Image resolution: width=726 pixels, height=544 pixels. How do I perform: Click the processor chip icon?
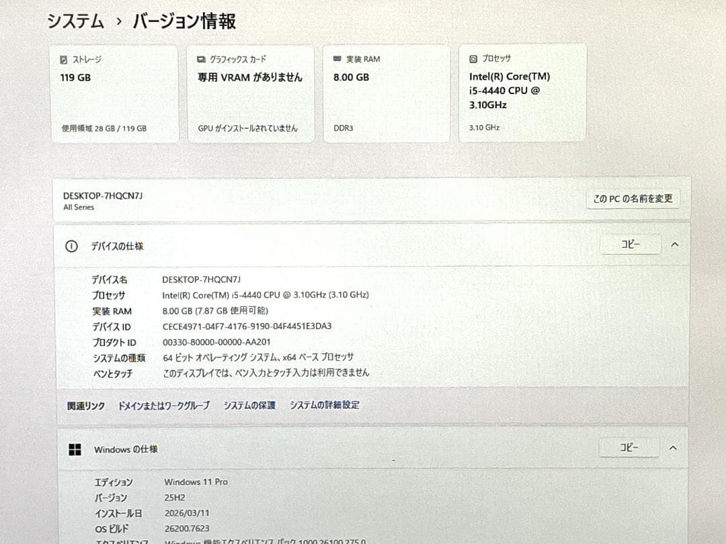click(473, 58)
